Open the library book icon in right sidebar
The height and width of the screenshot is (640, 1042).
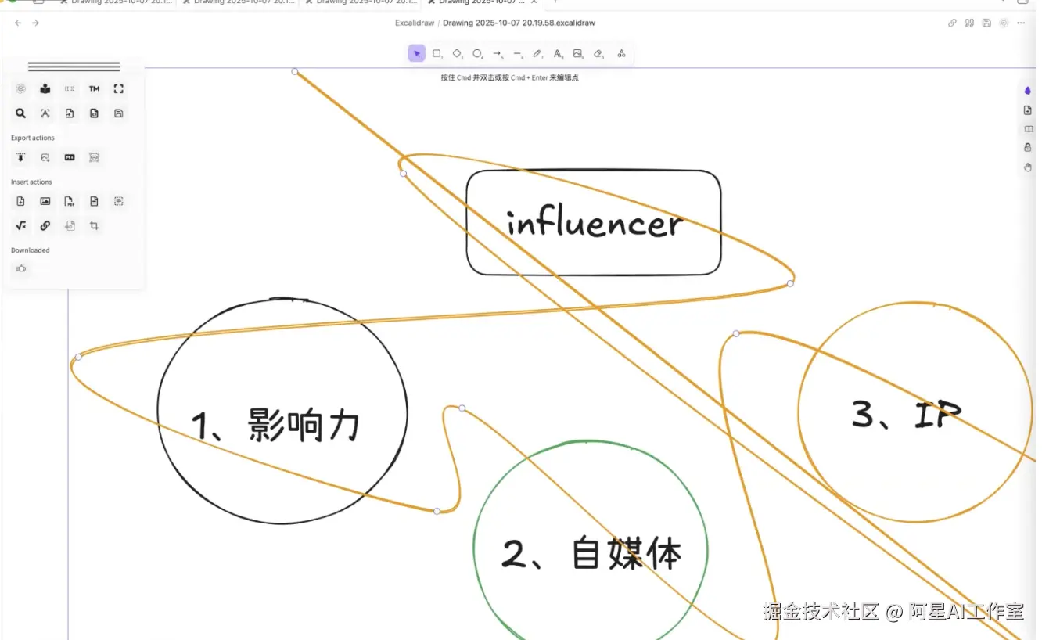click(x=1028, y=129)
